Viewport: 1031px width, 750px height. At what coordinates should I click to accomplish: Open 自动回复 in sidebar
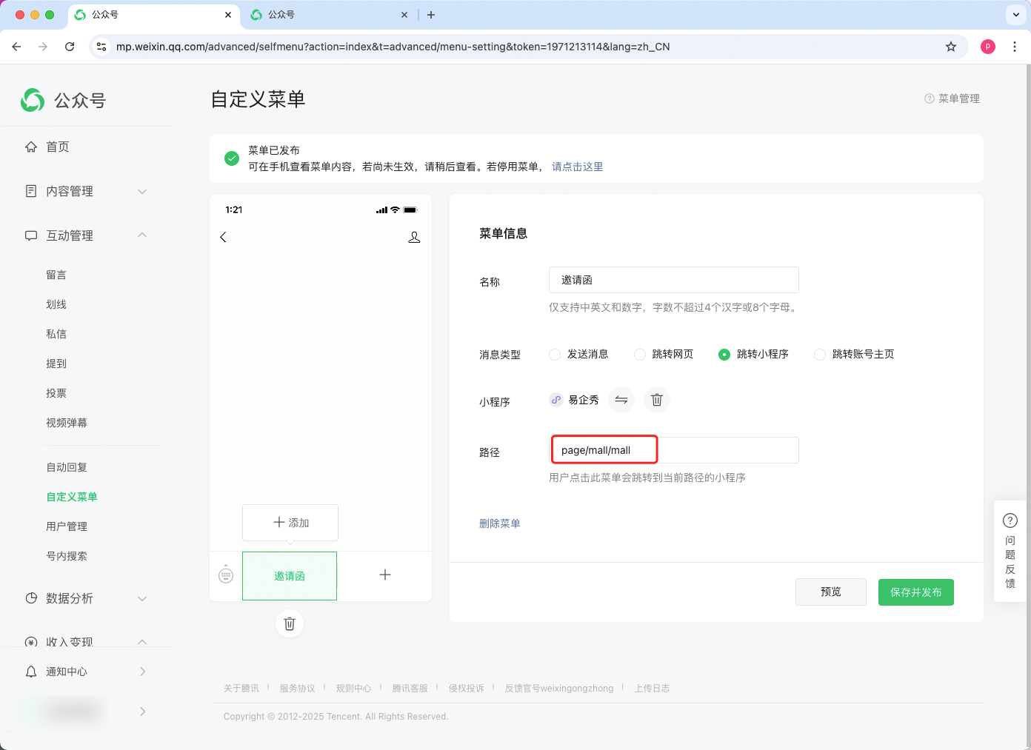click(67, 467)
